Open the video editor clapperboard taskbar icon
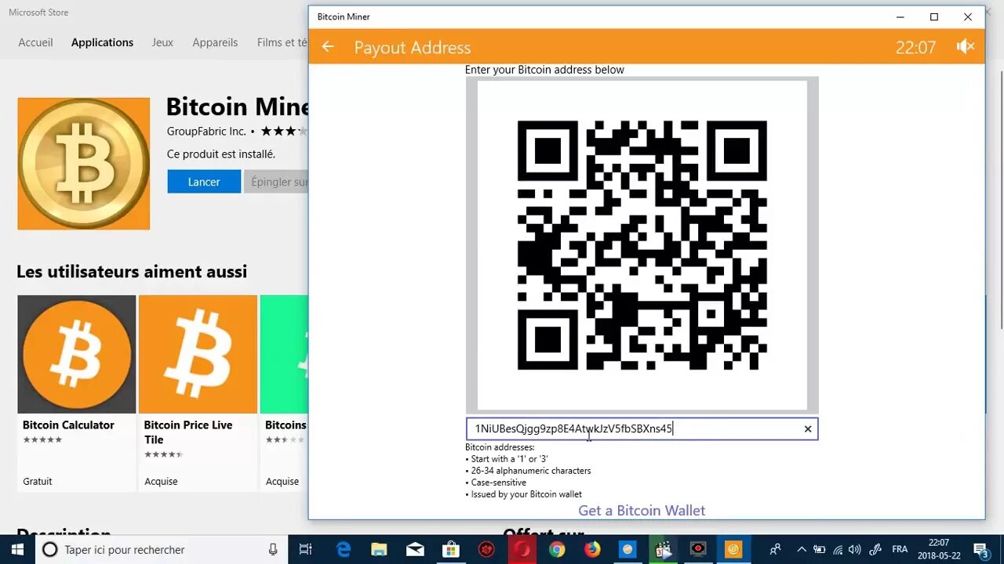This screenshot has height=564, width=1004. [664, 549]
